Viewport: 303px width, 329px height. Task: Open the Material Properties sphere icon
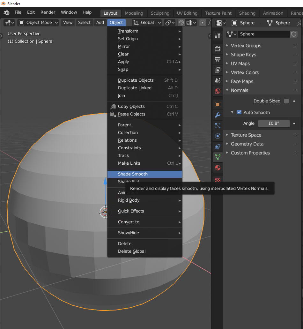217,167
